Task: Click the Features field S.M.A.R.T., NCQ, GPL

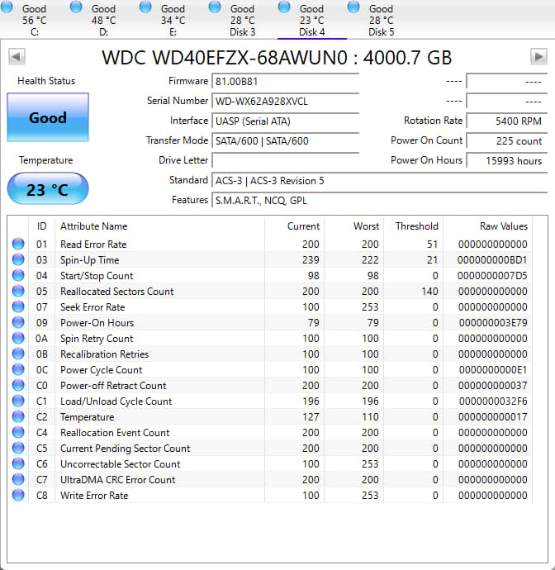Action: click(x=379, y=200)
